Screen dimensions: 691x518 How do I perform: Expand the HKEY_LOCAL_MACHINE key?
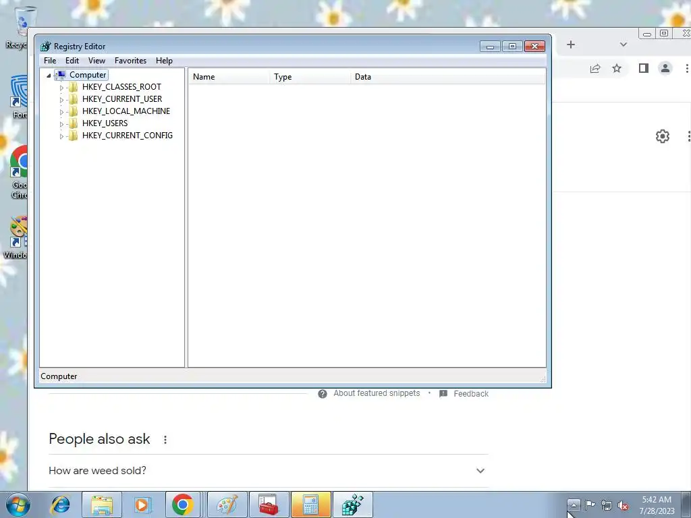click(61, 112)
